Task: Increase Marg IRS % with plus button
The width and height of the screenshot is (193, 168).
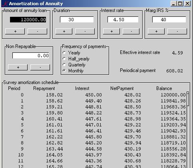Action: 156,31
